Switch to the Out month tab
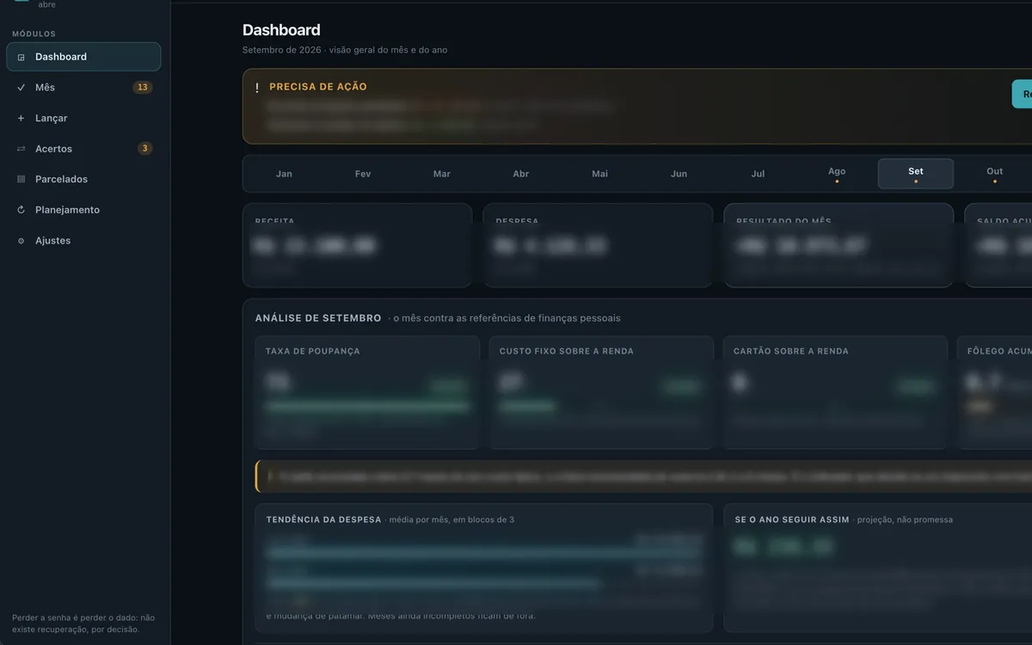1032x645 pixels. click(x=995, y=174)
